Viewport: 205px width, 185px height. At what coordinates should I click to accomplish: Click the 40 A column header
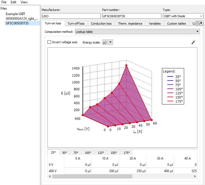pyautogui.click(x=186, y=158)
